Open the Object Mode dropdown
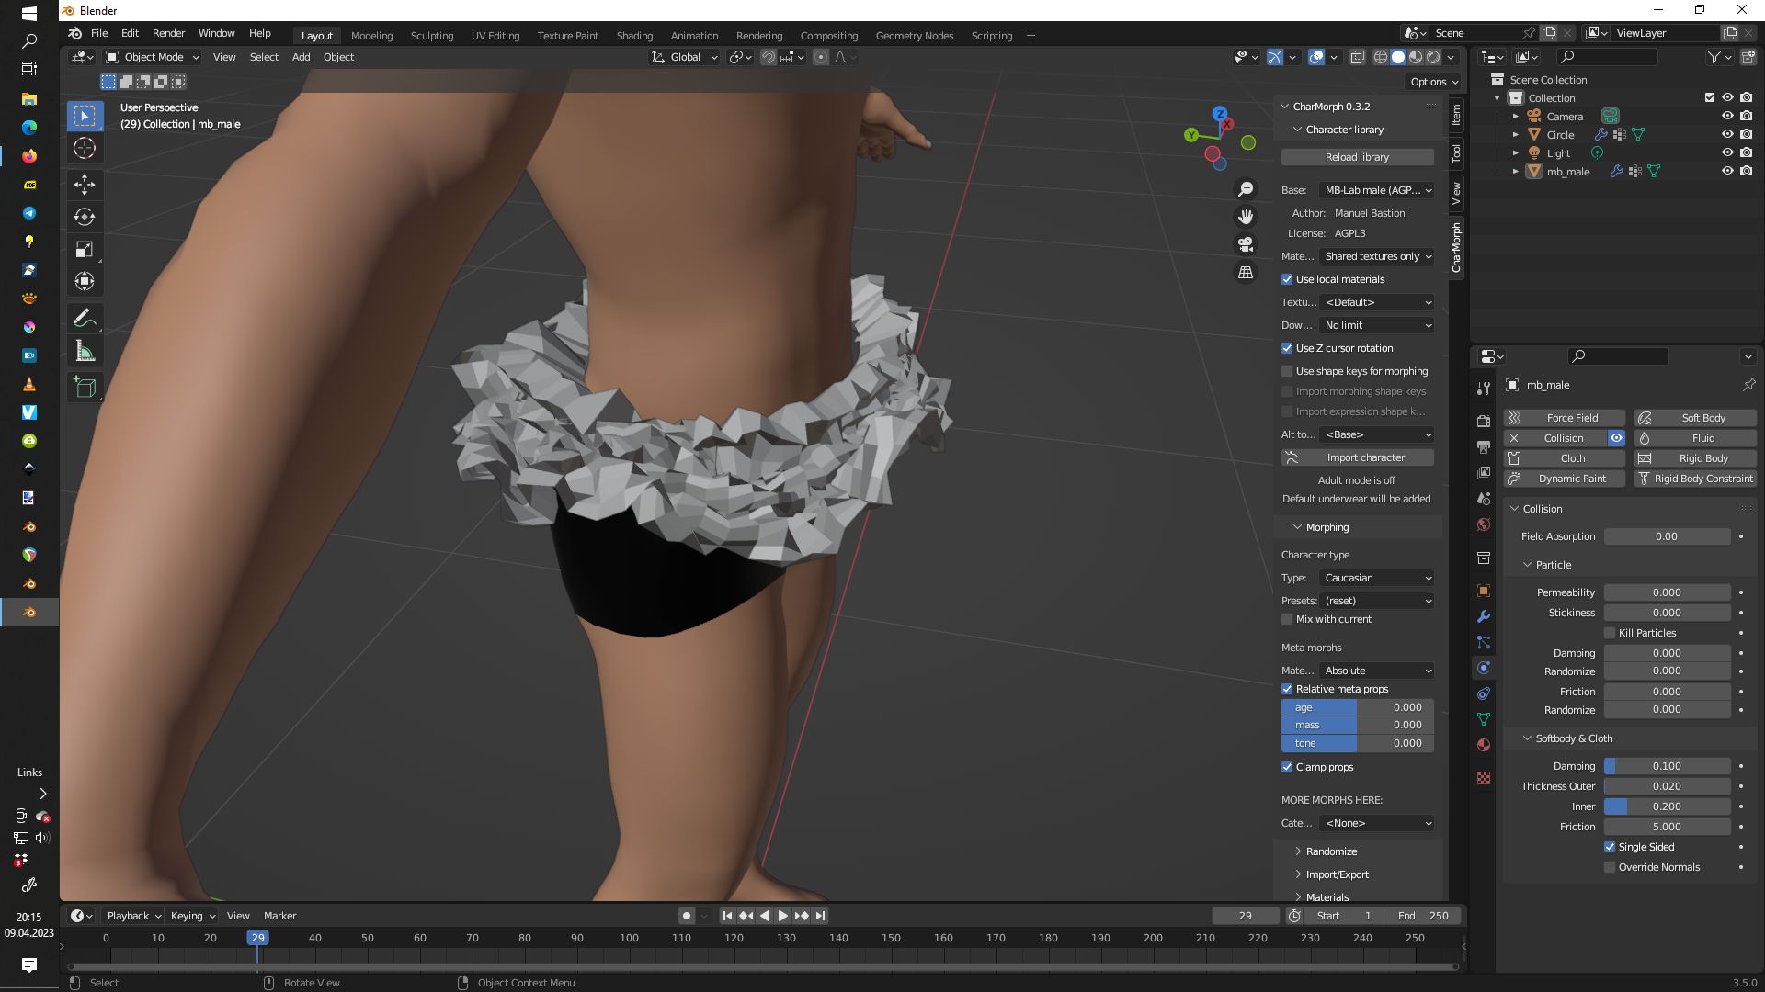The image size is (1765, 992). [x=153, y=57]
